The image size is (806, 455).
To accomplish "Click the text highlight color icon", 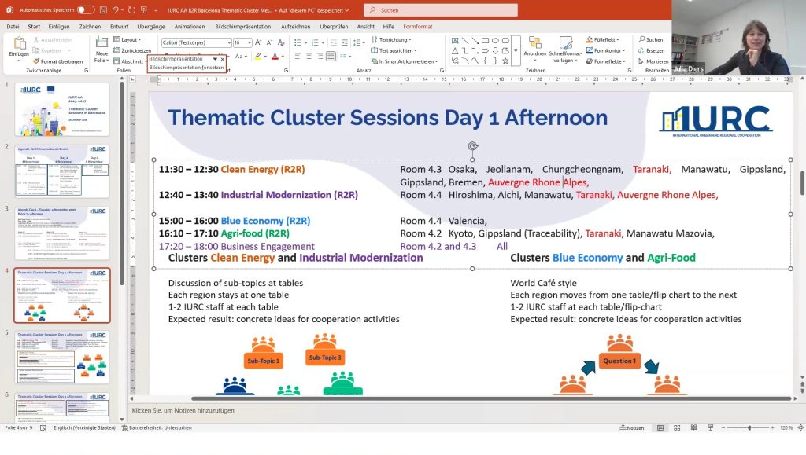I will (x=257, y=57).
